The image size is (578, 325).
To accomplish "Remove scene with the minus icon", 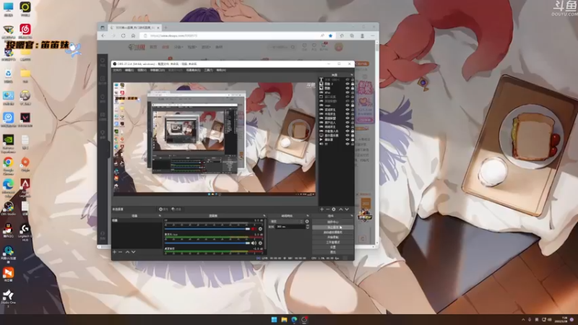I will tap(120, 252).
